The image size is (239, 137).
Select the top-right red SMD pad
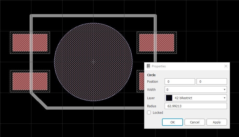pyautogui.click(x=157, y=43)
